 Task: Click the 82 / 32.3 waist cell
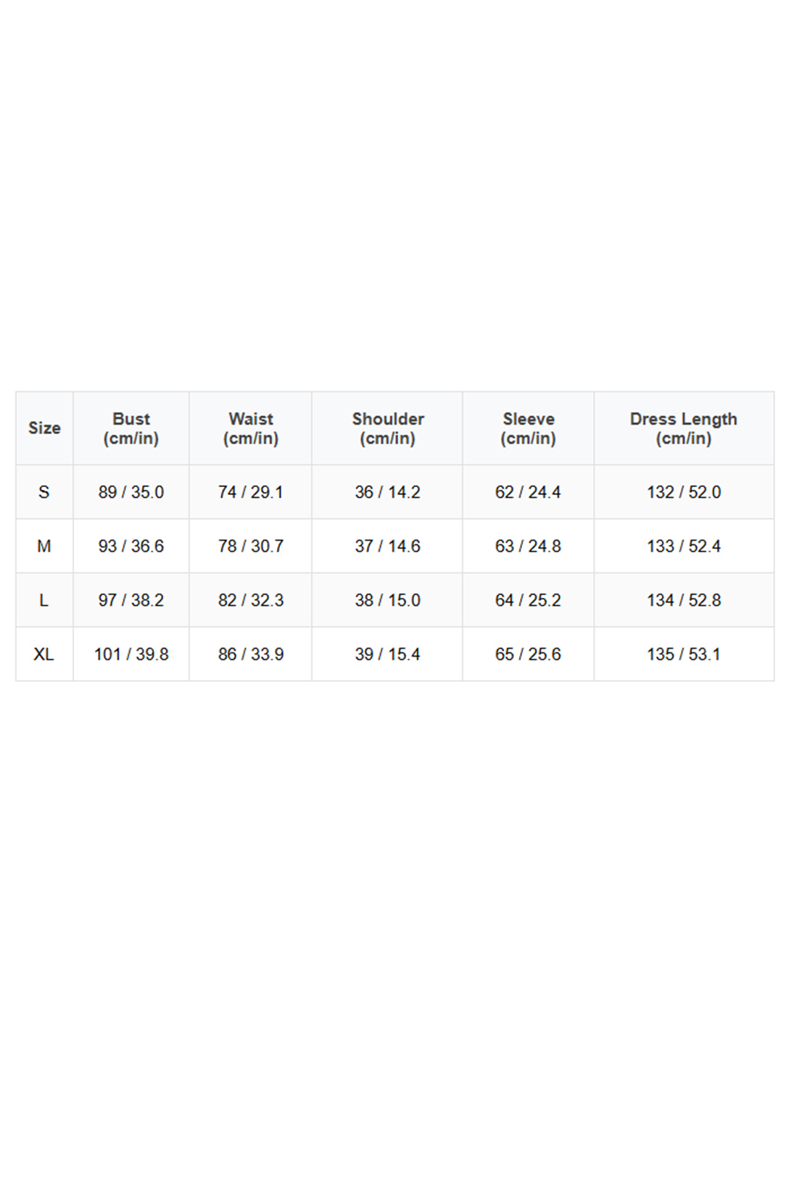pos(251,600)
